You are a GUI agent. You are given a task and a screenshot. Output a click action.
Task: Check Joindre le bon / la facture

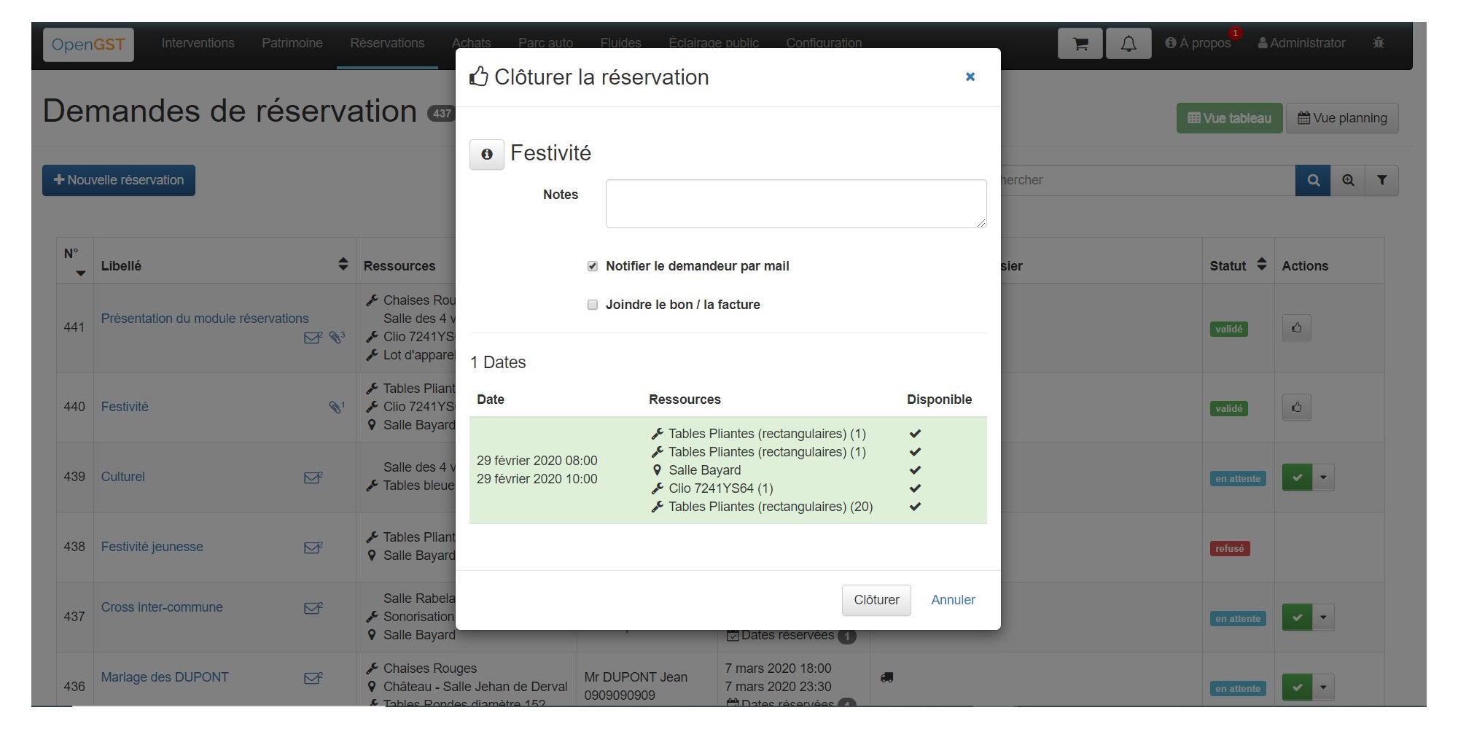coord(593,305)
